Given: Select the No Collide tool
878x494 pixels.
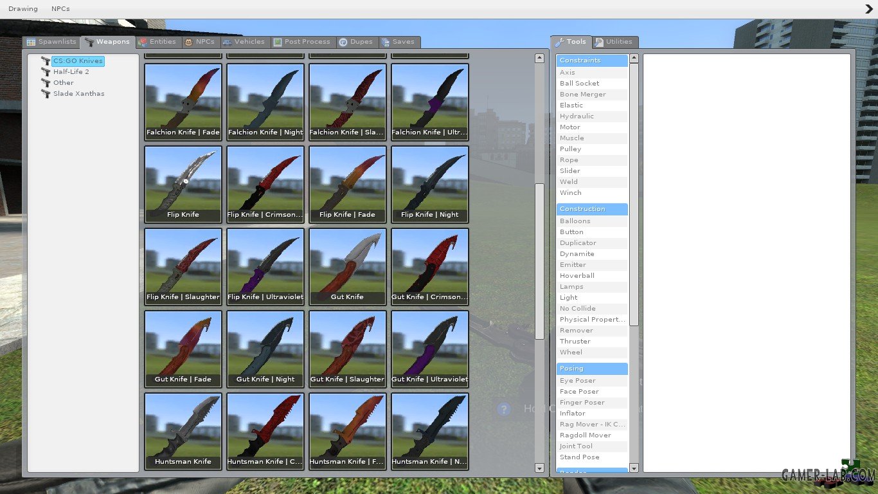Looking at the screenshot, I should tap(592, 309).
